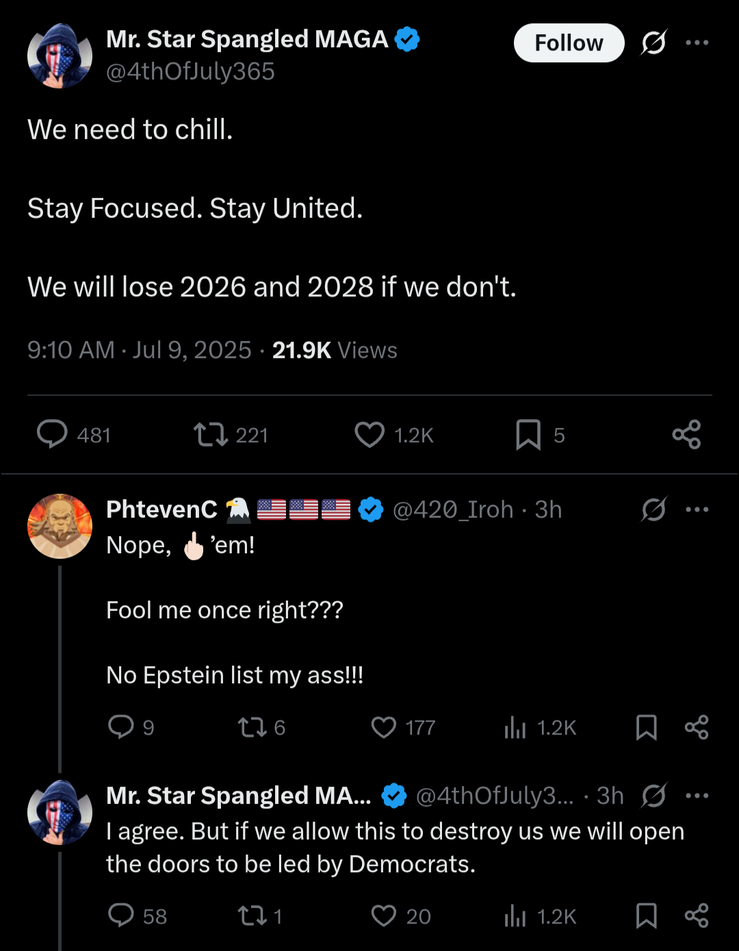Open @4thOfJuly365 profile handle
The height and width of the screenshot is (951, 739).
(190, 71)
